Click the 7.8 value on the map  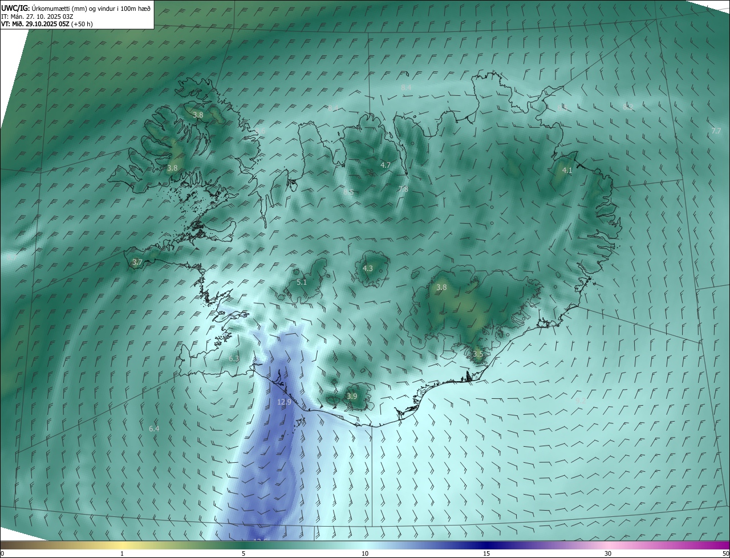(403, 189)
